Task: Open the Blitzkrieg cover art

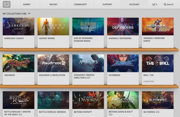Action: click(x=158, y=100)
